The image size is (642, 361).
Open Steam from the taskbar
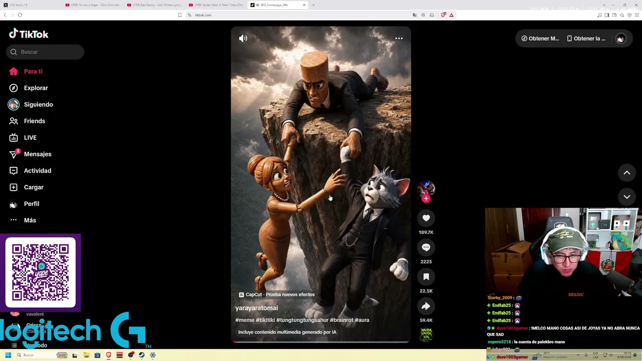pyautogui.click(x=141, y=355)
